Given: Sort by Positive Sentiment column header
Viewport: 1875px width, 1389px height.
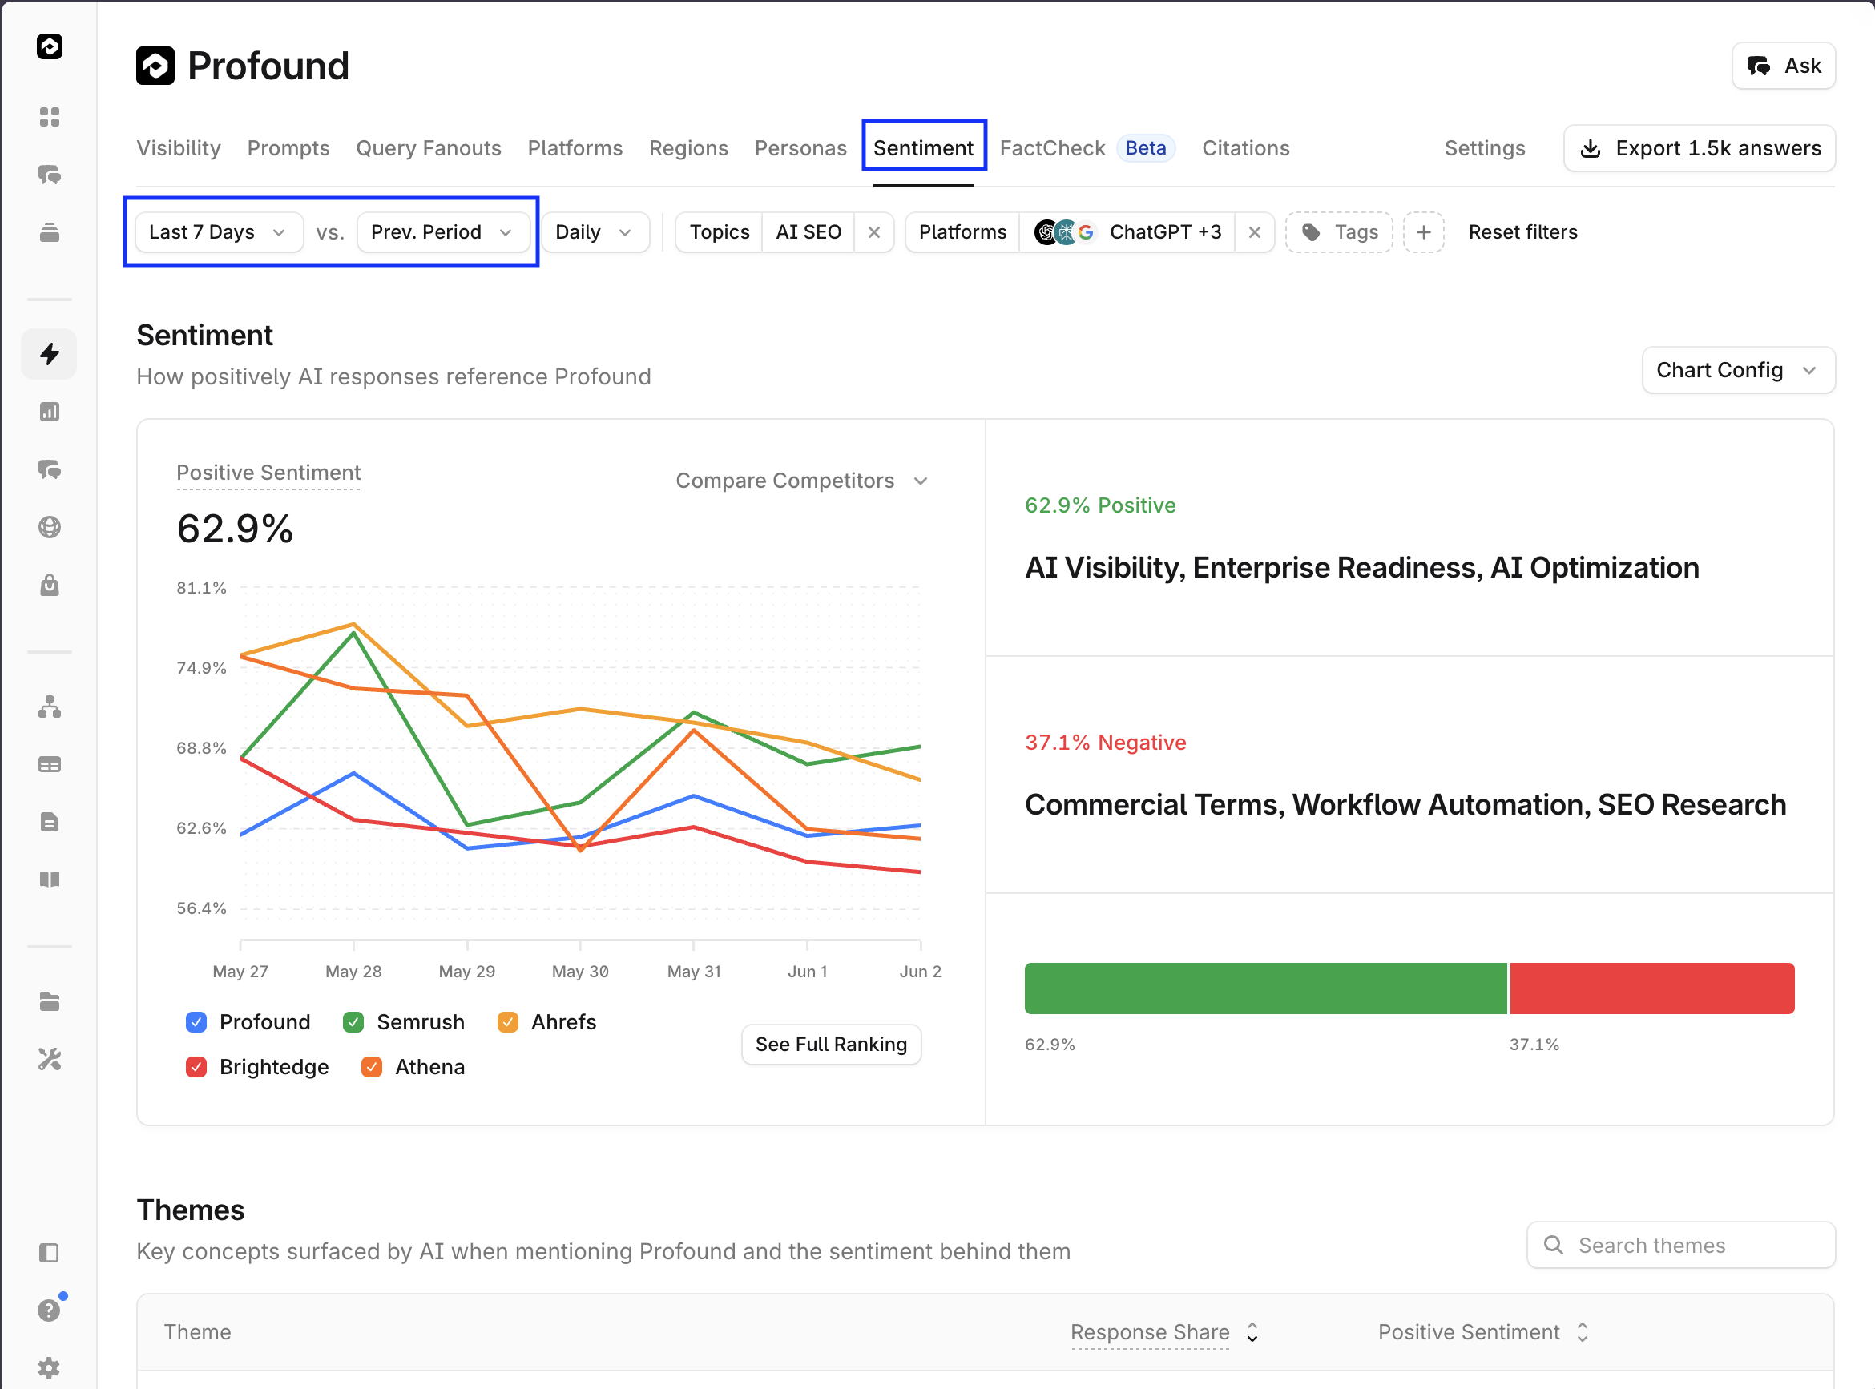Looking at the screenshot, I should (x=1483, y=1332).
